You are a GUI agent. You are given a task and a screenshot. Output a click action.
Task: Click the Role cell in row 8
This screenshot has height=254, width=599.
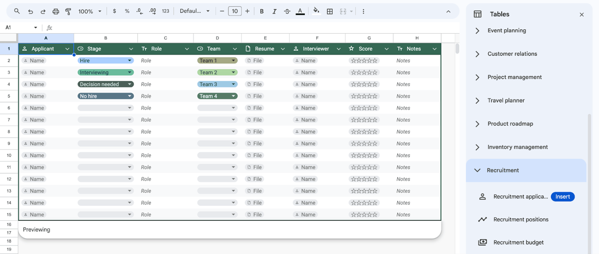(x=165, y=132)
